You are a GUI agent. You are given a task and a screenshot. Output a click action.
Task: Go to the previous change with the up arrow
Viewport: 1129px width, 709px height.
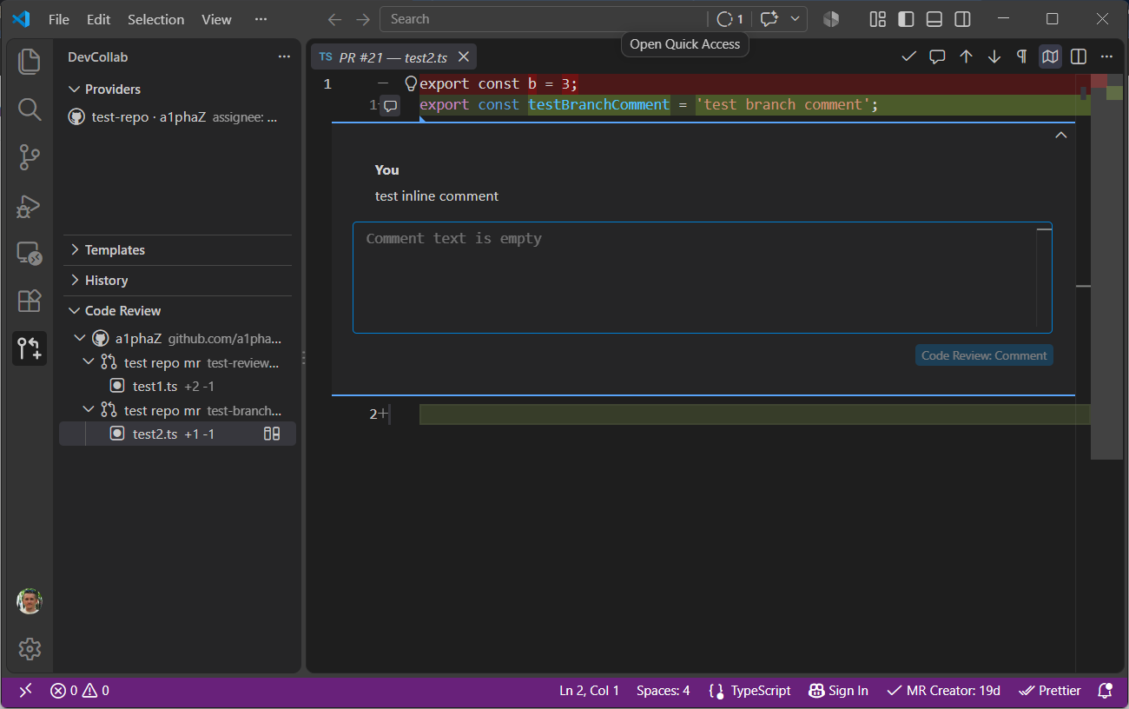point(966,56)
